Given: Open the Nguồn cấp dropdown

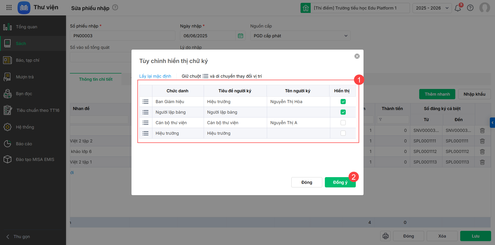Looking at the screenshot, I should click(300, 36).
